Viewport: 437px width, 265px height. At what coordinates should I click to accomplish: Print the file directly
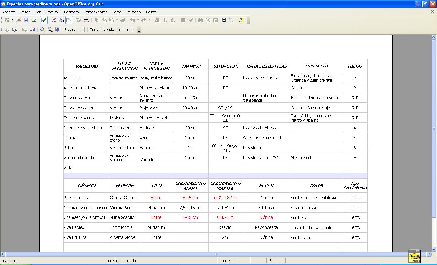coord(61,20)
